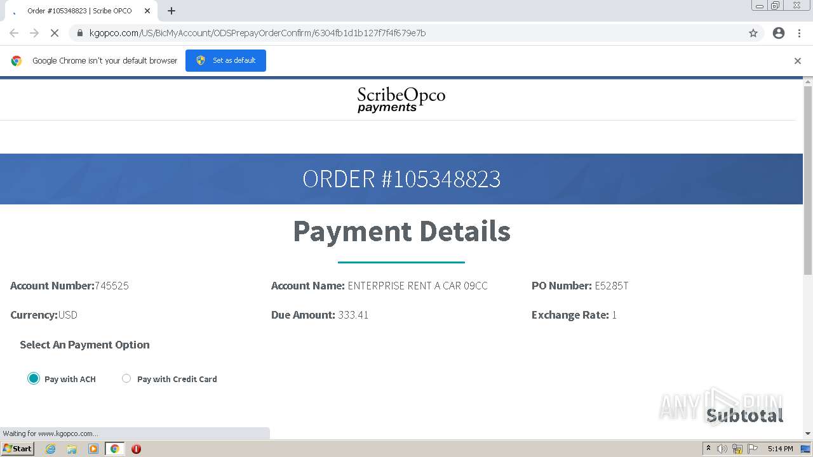The height and width of the screenshot is (457, 813).
Task: Switch to the Order #105348823 Scribe OPCO tab
Action: tap(79, 11)
